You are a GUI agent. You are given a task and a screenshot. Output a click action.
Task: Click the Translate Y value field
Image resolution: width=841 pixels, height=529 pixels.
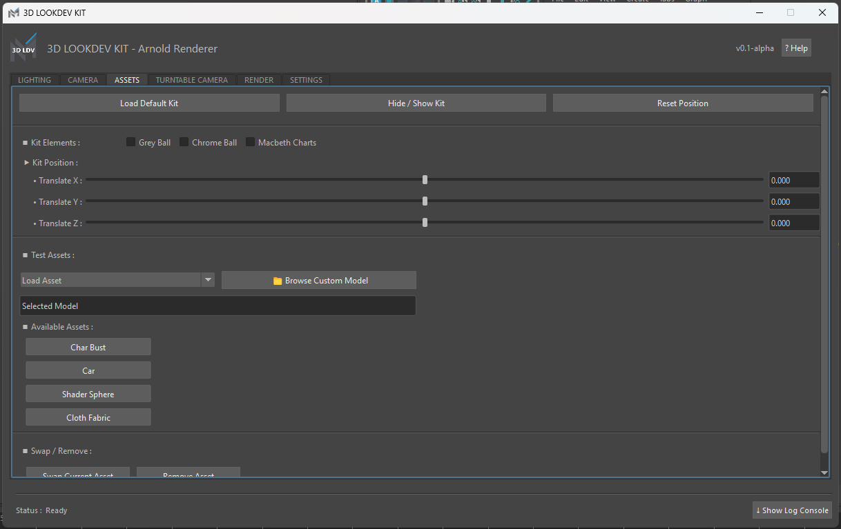click(794, 201)
